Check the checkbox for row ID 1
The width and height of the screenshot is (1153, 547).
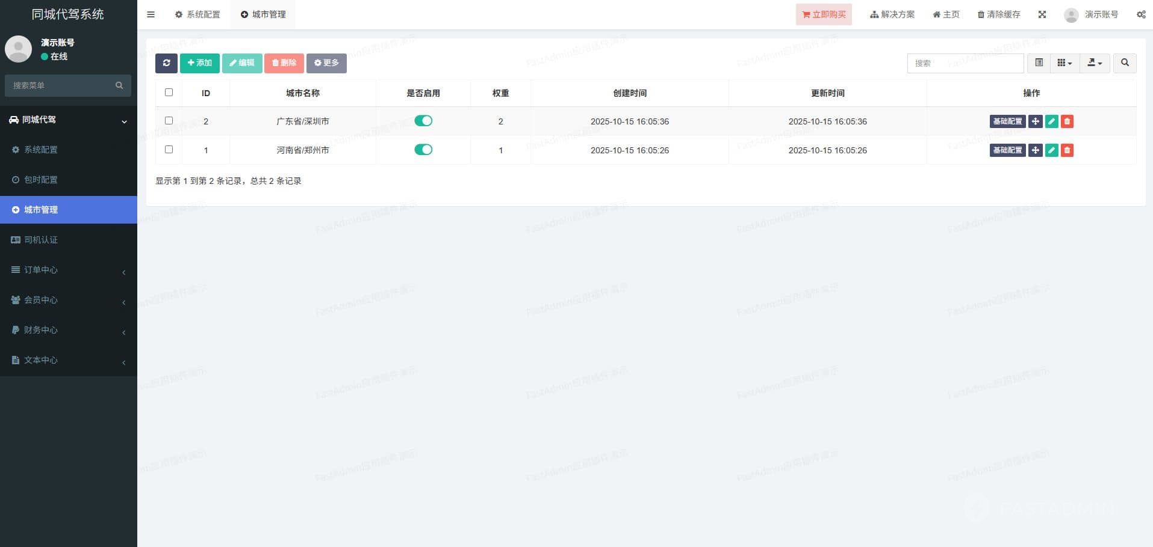pos(169,150)
